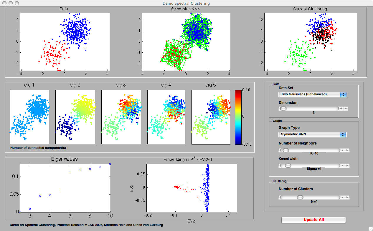Open the Data Set dropdown

pos(313,94)
